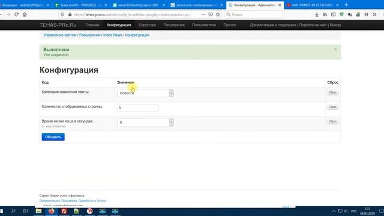Open the Расширения menu item
The width and height of the screenshot is (384, 216).
(174, 25)
